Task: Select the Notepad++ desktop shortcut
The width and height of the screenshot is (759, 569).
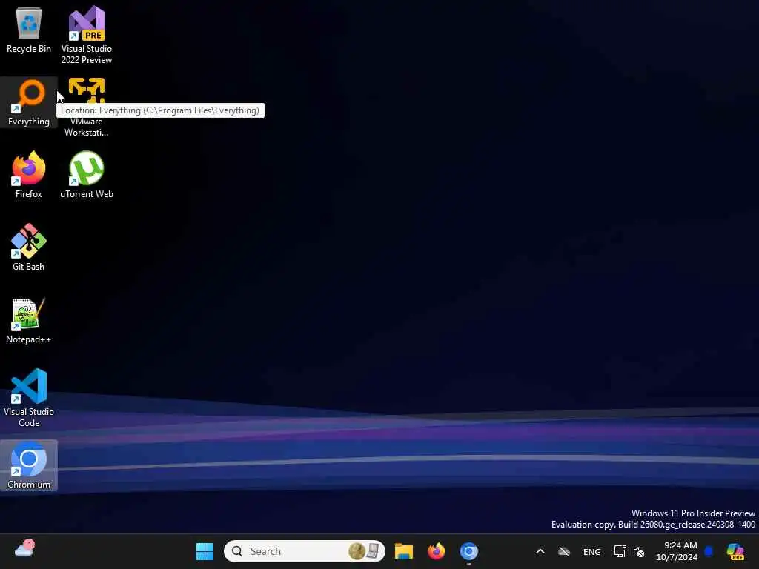Action: pyautogui.click(x=29, y=320)
